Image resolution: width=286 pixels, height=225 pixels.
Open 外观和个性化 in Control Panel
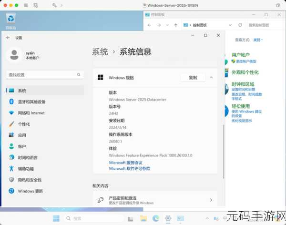tap(245, 72)
